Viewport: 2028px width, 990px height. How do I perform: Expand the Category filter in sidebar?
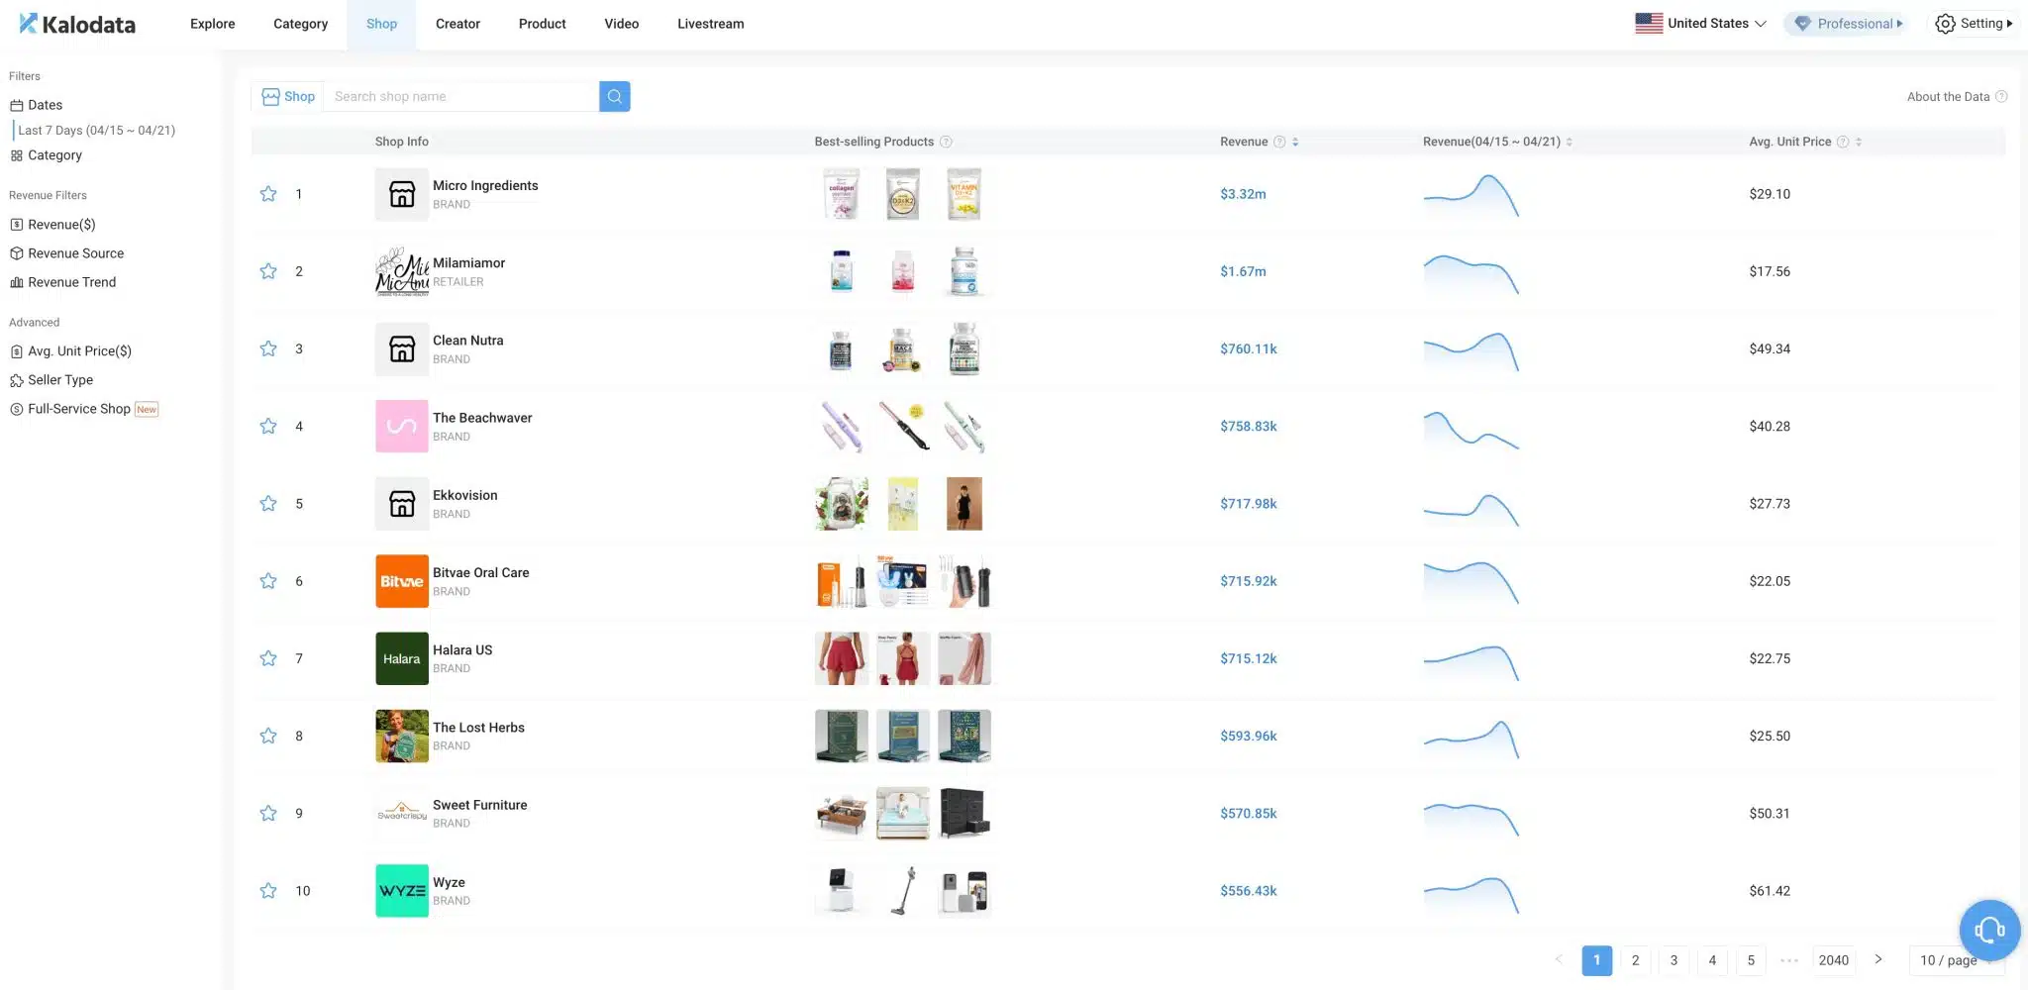[47, 155]
